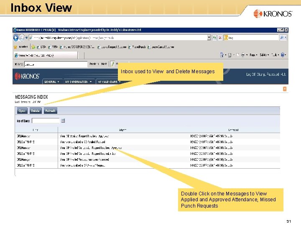Open the Kronos WORKFORCE CENT... favorites link
Viewport: 301px width, 226px height.
coord(77,47)
